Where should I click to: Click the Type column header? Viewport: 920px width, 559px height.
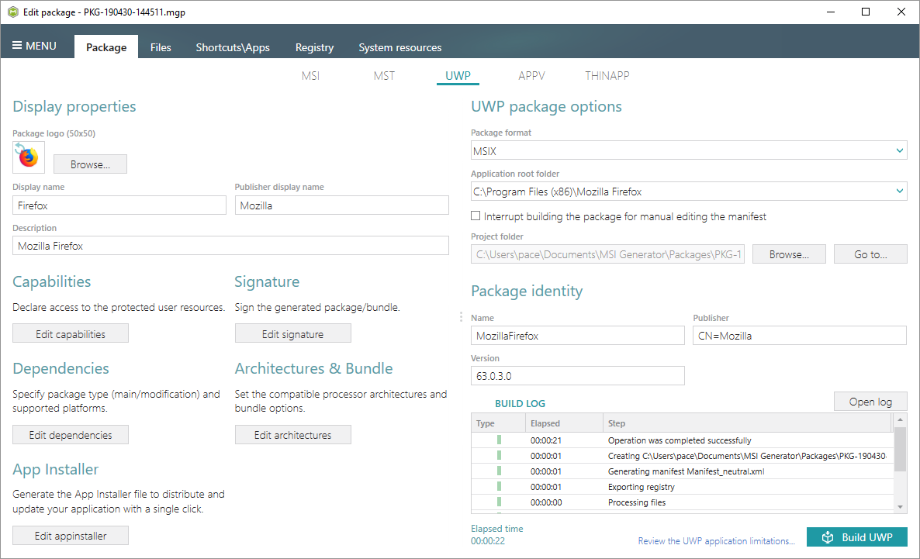pos(498,423)
